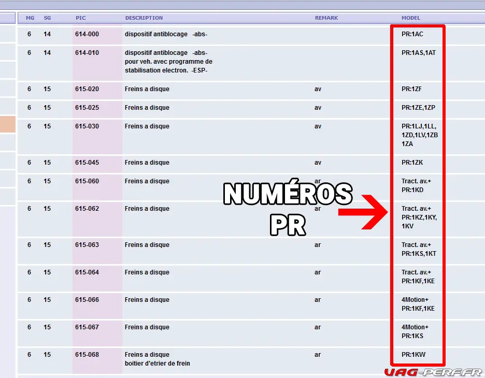
Task: Click '4Motion+ PR:1KS' model cell
Action: 415,331
